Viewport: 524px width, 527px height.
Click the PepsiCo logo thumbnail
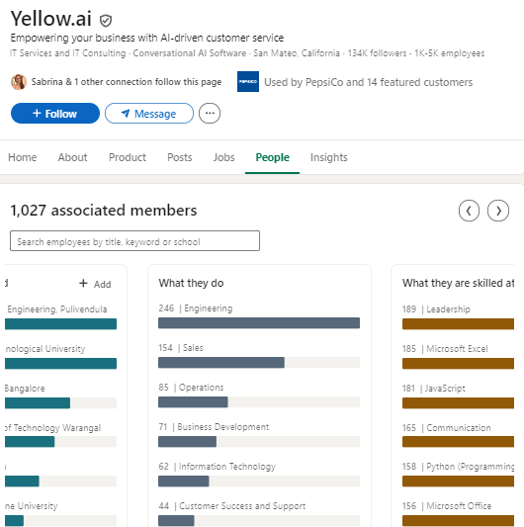[x=248, y=81]
